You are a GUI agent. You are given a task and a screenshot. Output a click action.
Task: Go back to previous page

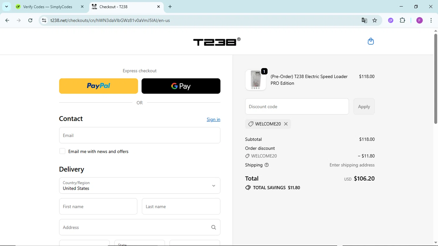click(x=7, y=20)
